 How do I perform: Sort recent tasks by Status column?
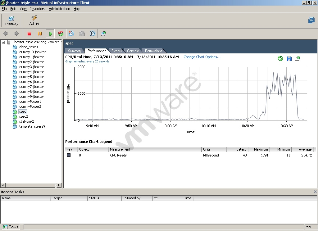tap(104, 198)
